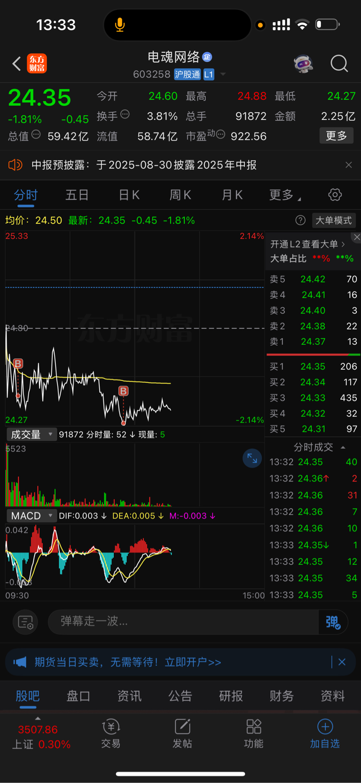
Task: Tap the expand chart fullscreen icon
Action: pos(252,459)
